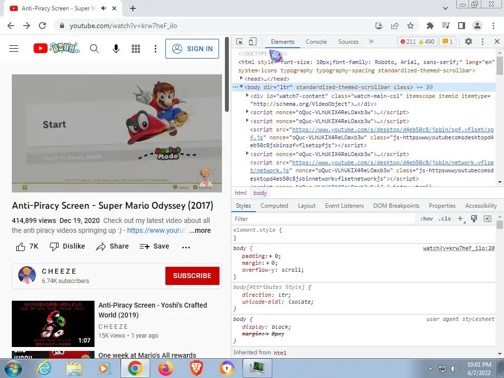Screen dimensions: 504x378
Task: Open Firefox from the taskbar
Action: [166, 368]
